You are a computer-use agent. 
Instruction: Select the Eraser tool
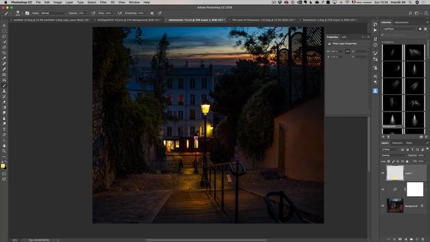[4, 102]
